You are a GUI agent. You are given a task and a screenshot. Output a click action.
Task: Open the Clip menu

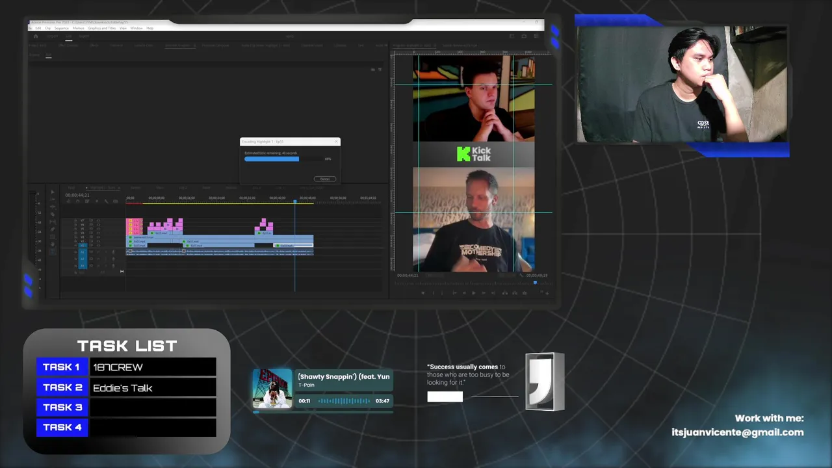point(48,28)
